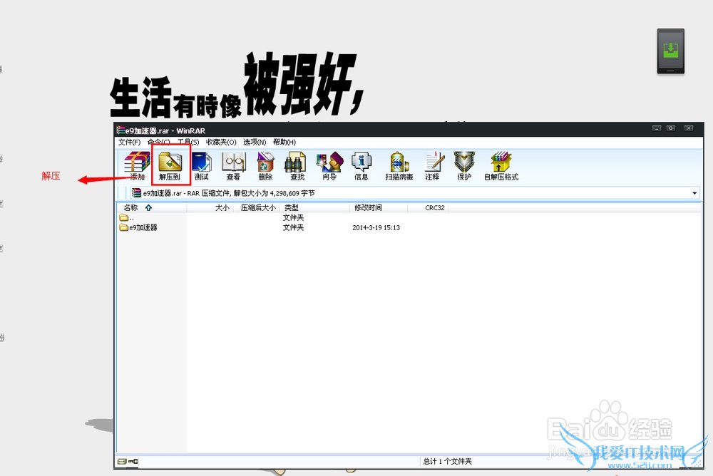Sort by Type (类型) column header
The image size is (713, 476).
click(314, 208)
